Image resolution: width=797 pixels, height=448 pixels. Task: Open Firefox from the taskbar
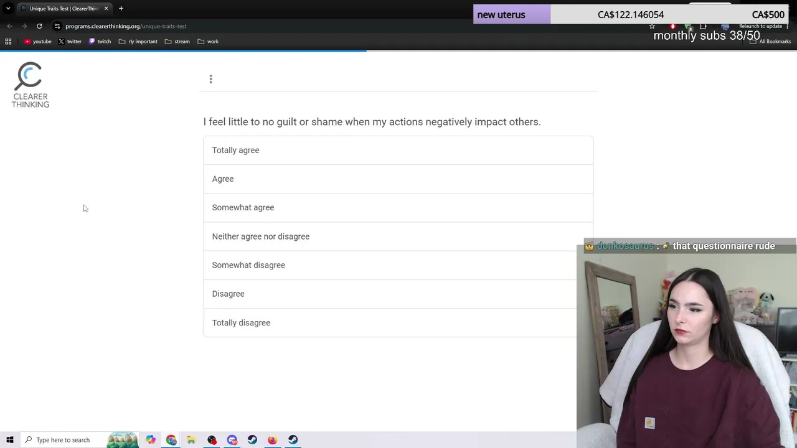tap(273, 440)
